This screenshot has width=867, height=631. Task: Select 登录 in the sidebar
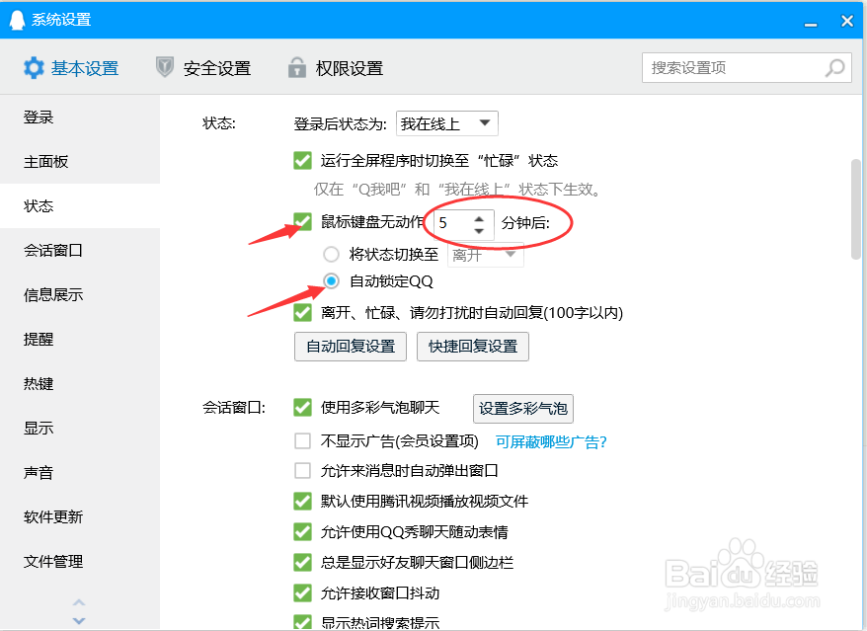(x=80, y=118)
